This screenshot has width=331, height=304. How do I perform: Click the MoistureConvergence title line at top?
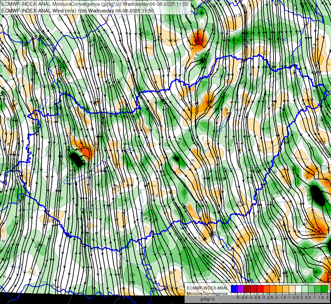(95, 4)
